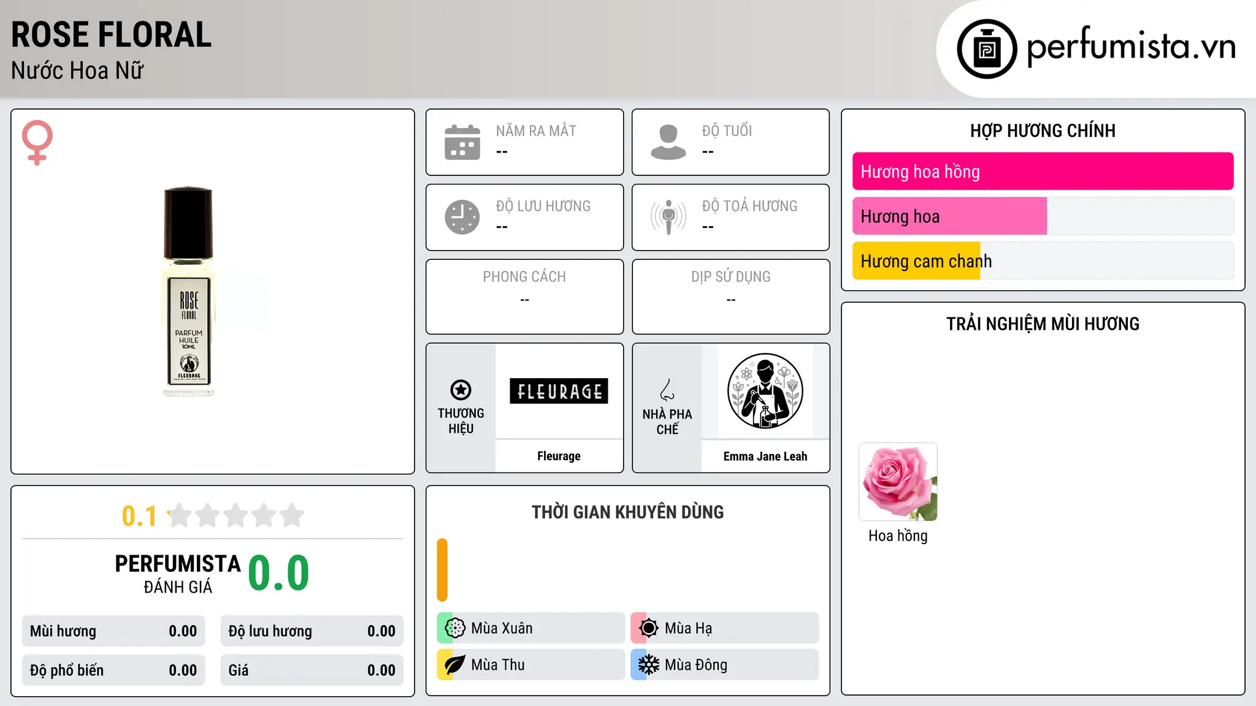Click the ĐỘ TUỔI label
Image resolution: width=1256 pixels, height=706 pixels.
point(727,131)
